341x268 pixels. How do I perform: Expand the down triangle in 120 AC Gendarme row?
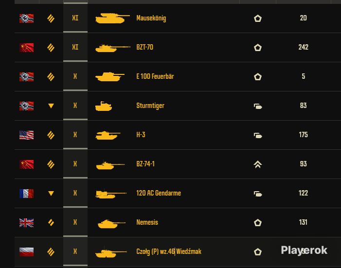click(51, 194)
